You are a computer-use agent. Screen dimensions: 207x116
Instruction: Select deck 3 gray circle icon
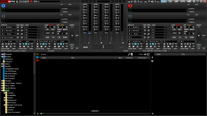(3, 16)
